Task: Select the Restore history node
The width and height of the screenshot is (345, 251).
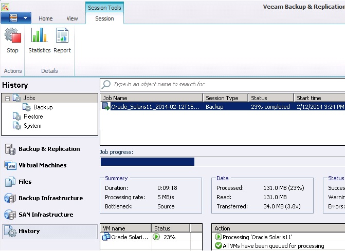Action: (33, 117)
